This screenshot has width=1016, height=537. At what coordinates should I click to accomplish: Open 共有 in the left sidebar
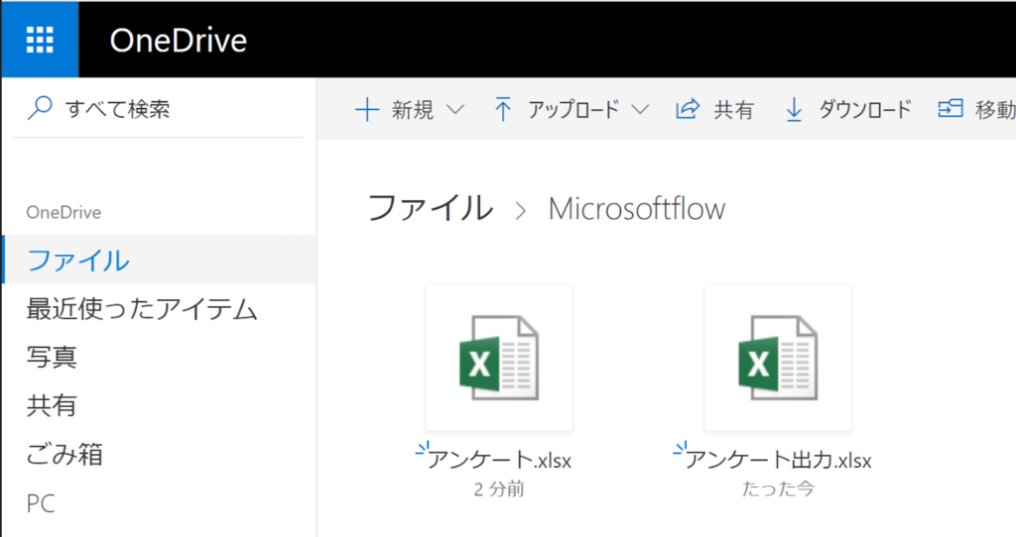point(52,405)
